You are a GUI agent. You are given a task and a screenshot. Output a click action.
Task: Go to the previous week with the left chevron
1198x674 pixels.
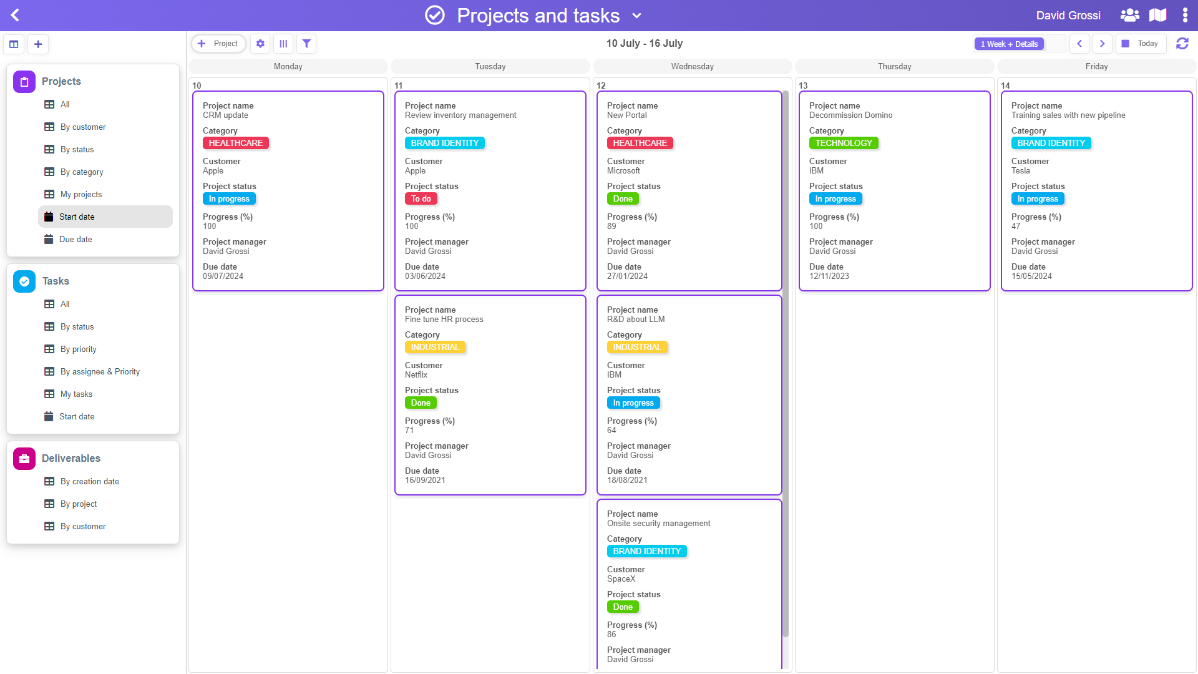click(1079, 44)
